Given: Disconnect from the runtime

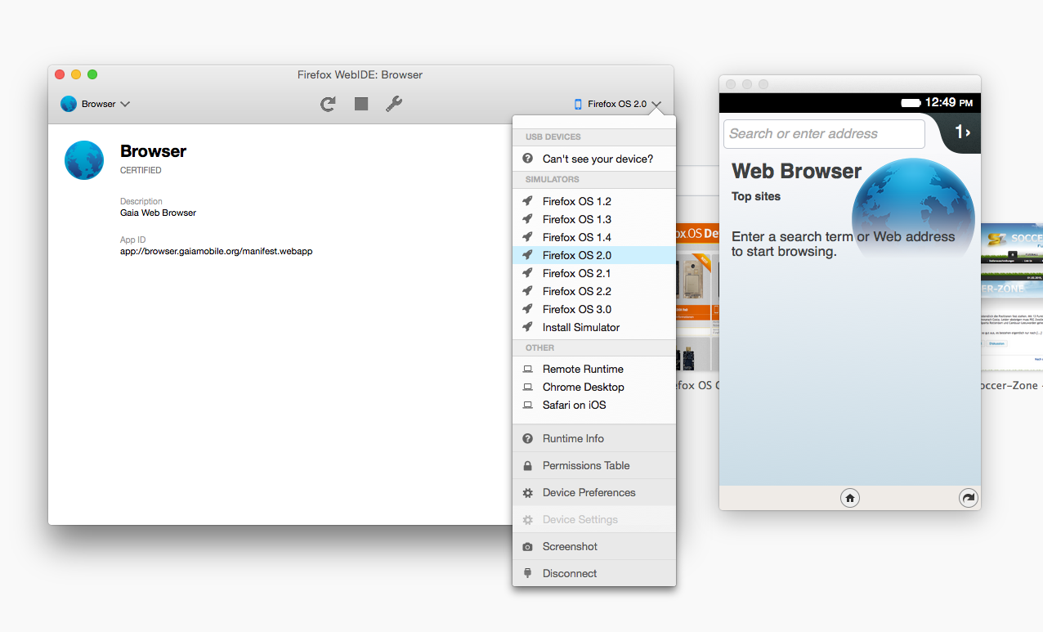Looking at the screenshot, I should [x=594, y=573].
